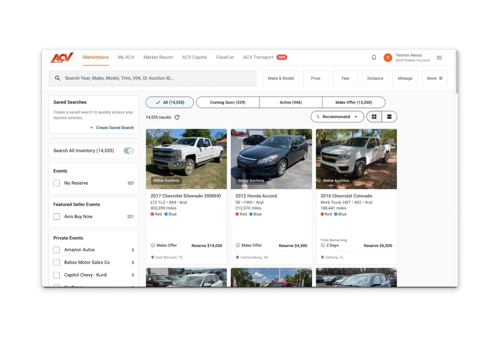This screenshot has height=337, width=501.
Task: Click the Reserve $6,500 text
Action: pyautogui.click(x=378, y=246)
